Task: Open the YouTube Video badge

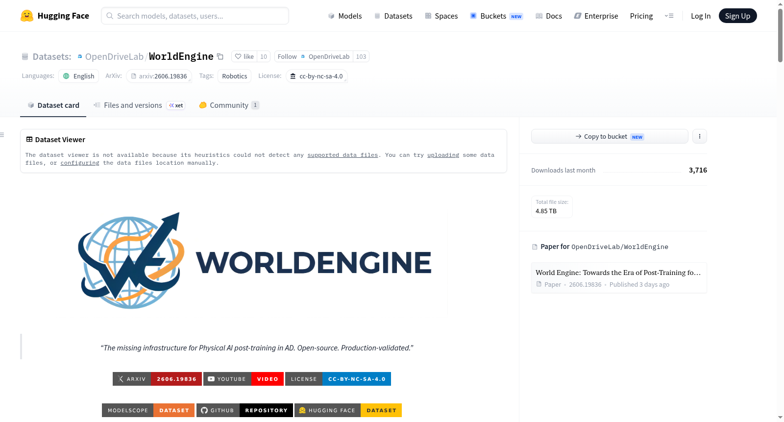Action: [244, 379]
